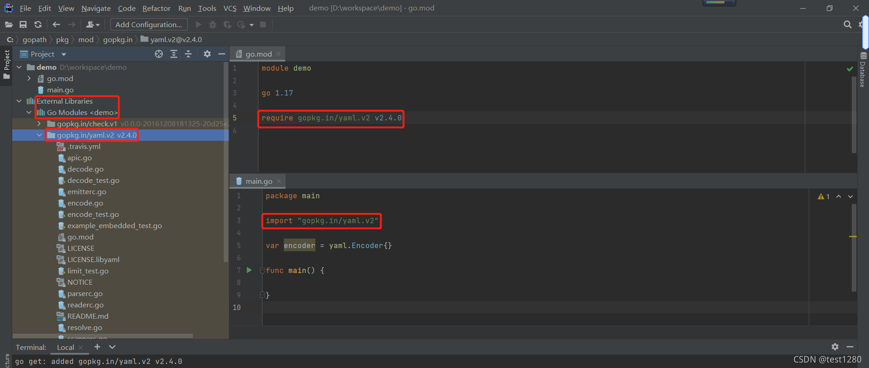Navigate back with the left arrow icon
Screen dimensions: 869x368
[x=56, y=24]
